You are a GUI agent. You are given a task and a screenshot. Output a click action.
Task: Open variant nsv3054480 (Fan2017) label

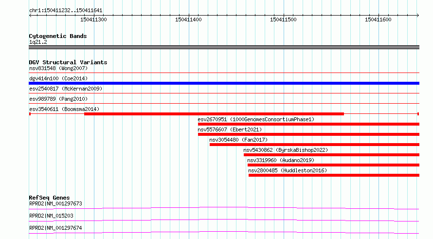(238, 140)
